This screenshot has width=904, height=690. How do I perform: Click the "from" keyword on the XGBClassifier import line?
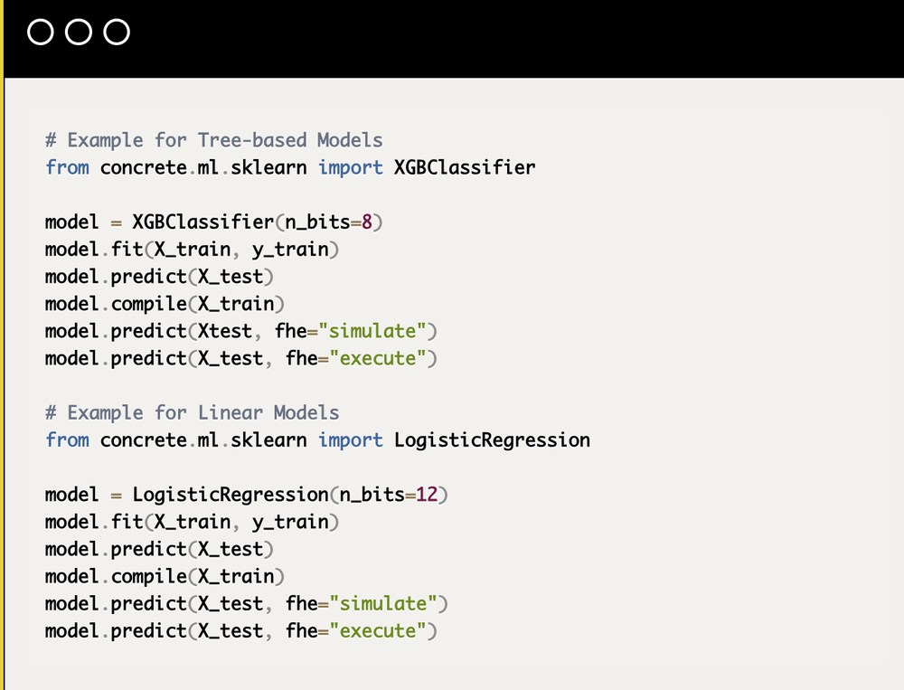pyautogui.click(x=67, y=167)
